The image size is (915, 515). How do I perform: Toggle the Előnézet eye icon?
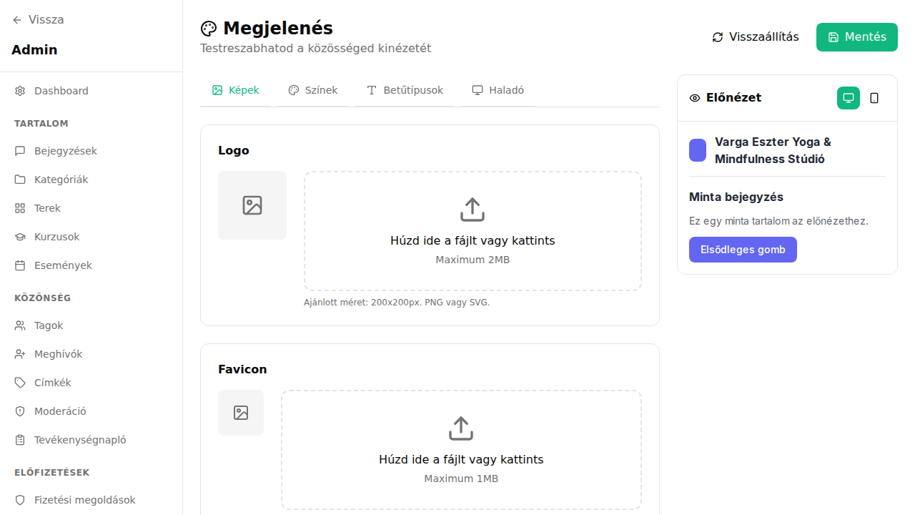tap(694, 97)
